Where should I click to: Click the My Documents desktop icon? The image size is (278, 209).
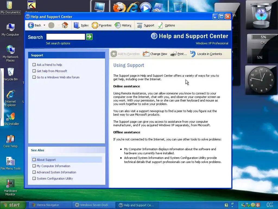[x=10, y=7]
